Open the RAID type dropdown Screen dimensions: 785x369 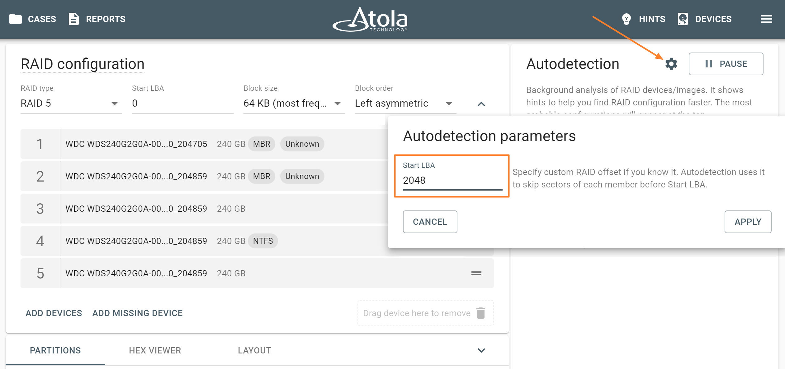click(x=71, y=103)
